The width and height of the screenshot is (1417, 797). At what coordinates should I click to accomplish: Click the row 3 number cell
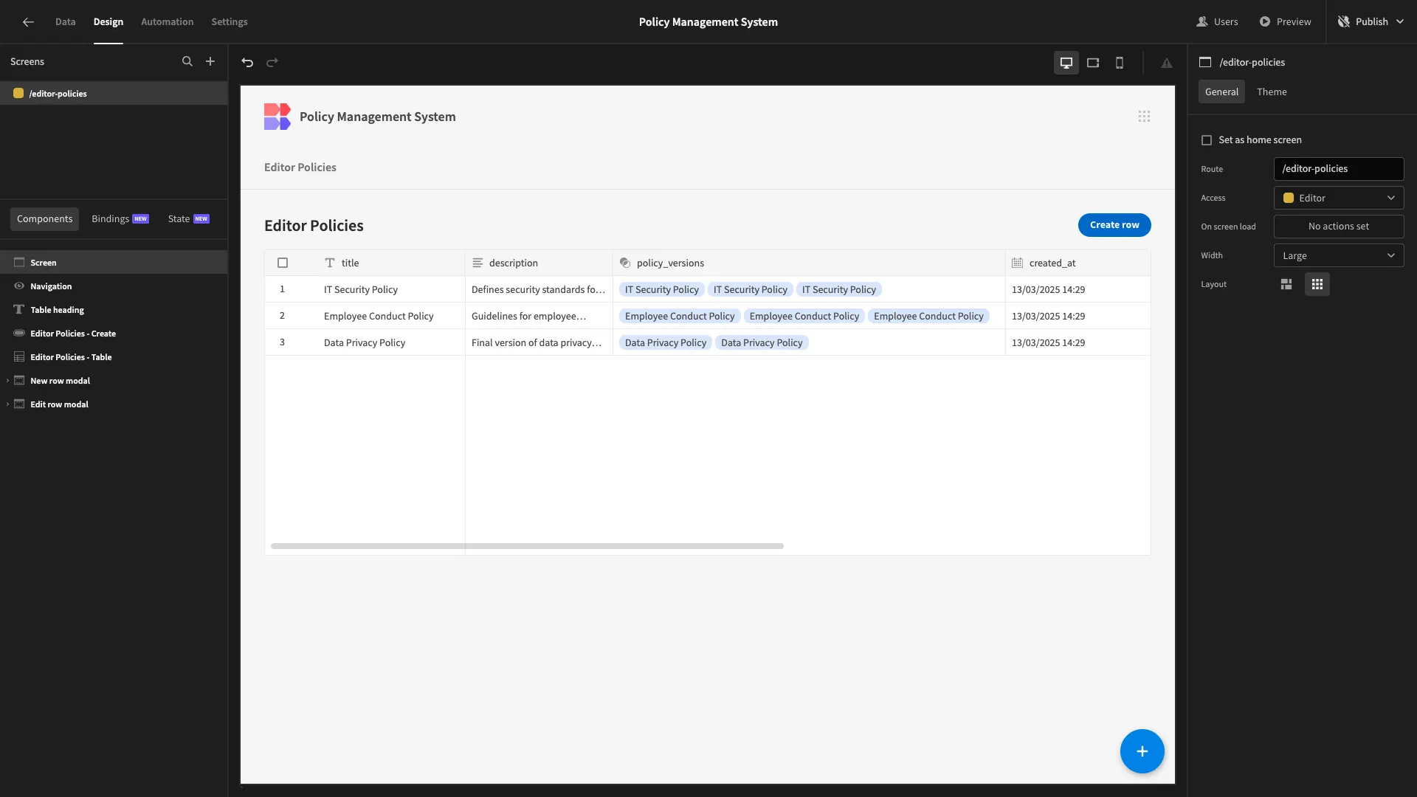(x=282, y=342)
